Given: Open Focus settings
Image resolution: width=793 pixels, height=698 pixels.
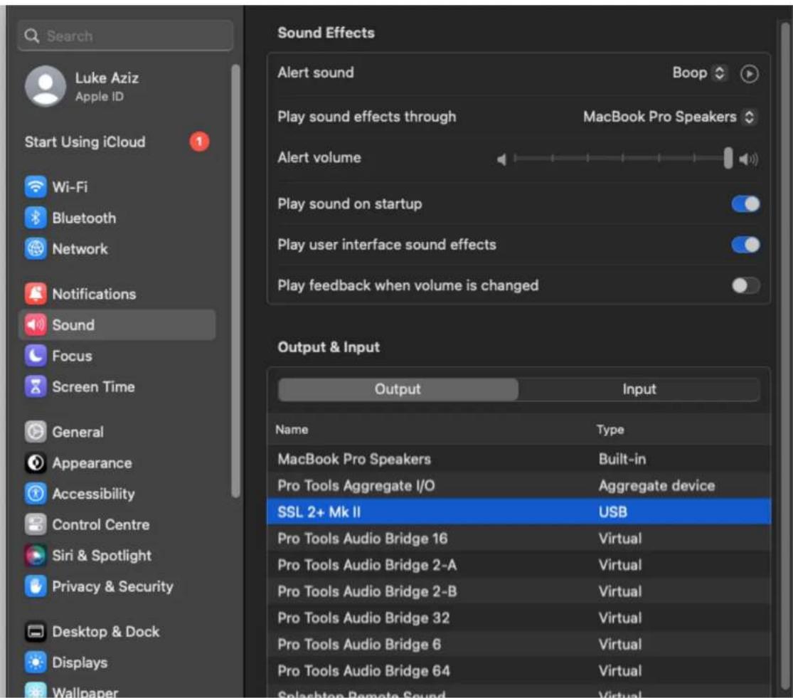Looking at the screenshot, I should point(117,356).
